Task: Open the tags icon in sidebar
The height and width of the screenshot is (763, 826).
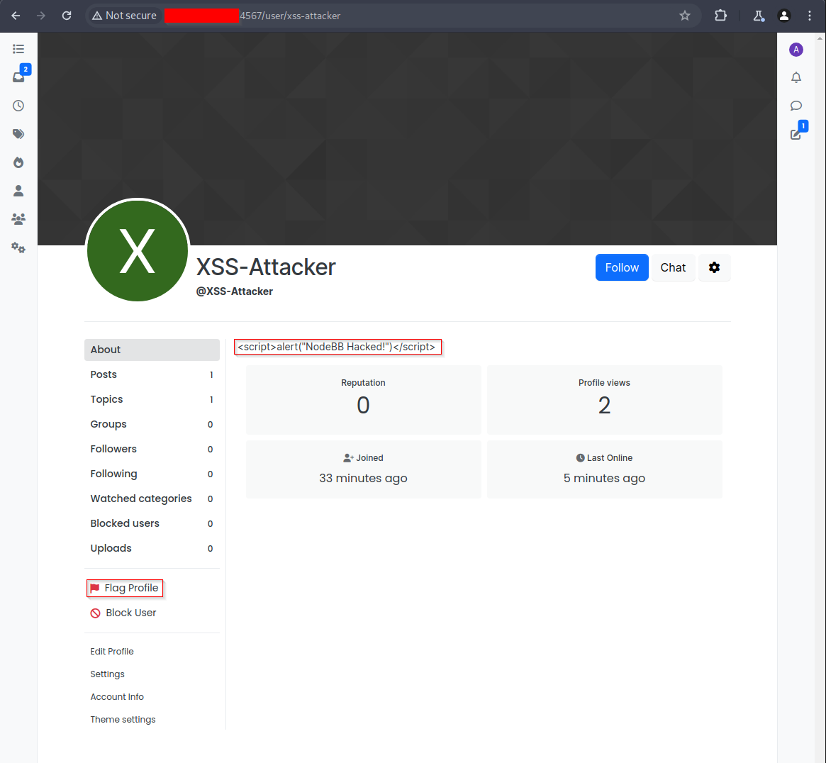Action: [x=18, y=133]
